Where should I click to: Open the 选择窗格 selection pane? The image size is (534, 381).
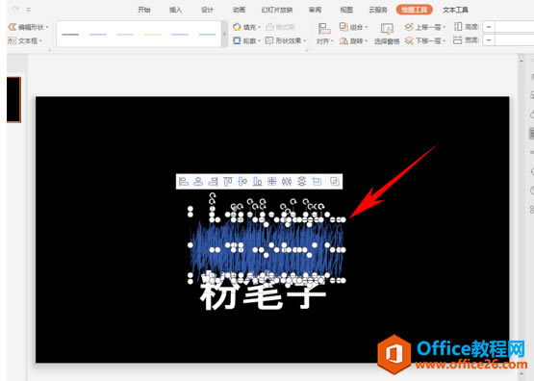(387, 34)
